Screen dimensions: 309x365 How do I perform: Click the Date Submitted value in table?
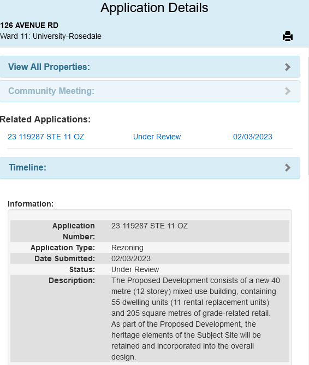click(x=131, y=258)
